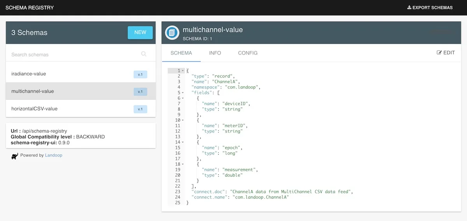Click the Url /api/schema-registry text

click(x=39, y=131)
